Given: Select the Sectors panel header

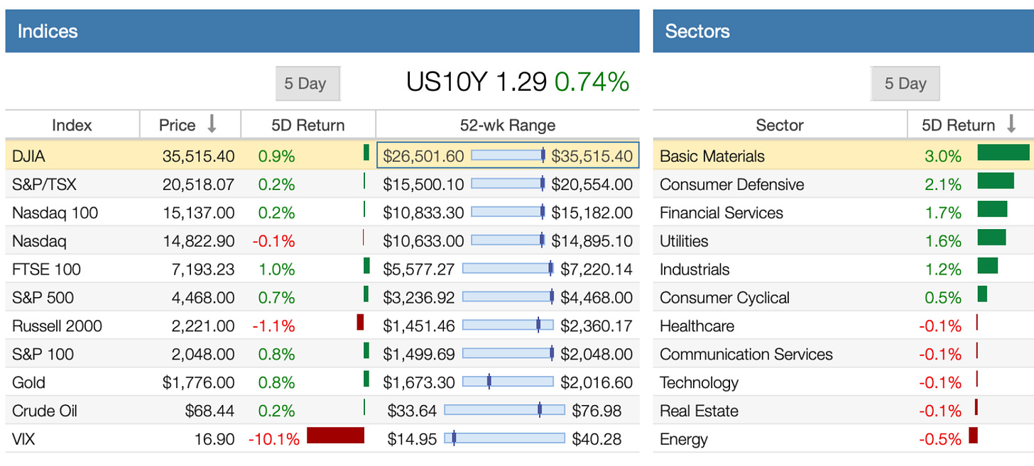Looking at the screenshot, I should point(844,31).
